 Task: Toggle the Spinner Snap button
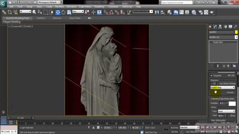click(123, 12)
